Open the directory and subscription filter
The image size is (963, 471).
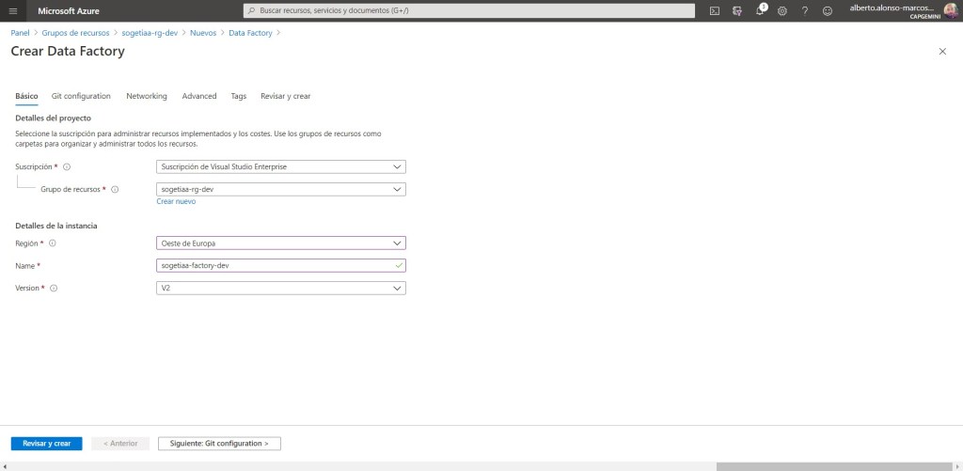coord(737,10)
